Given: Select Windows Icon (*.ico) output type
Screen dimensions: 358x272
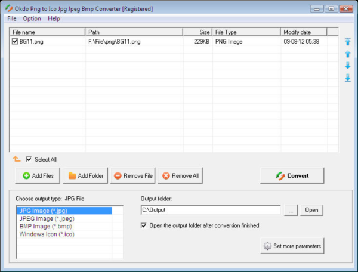Looking at the screenshot, I should 64,234.
